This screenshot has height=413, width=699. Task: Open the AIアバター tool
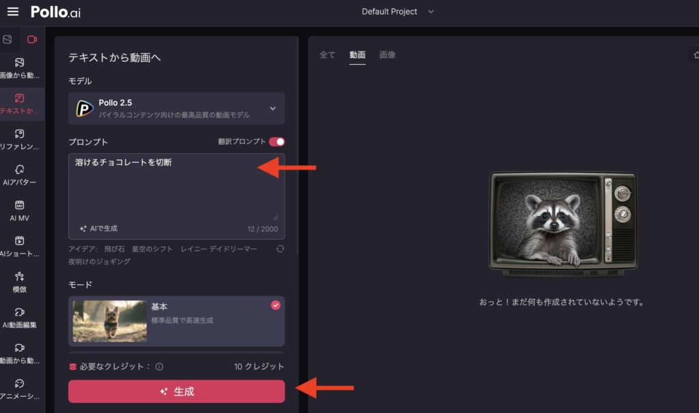[20, 174]
